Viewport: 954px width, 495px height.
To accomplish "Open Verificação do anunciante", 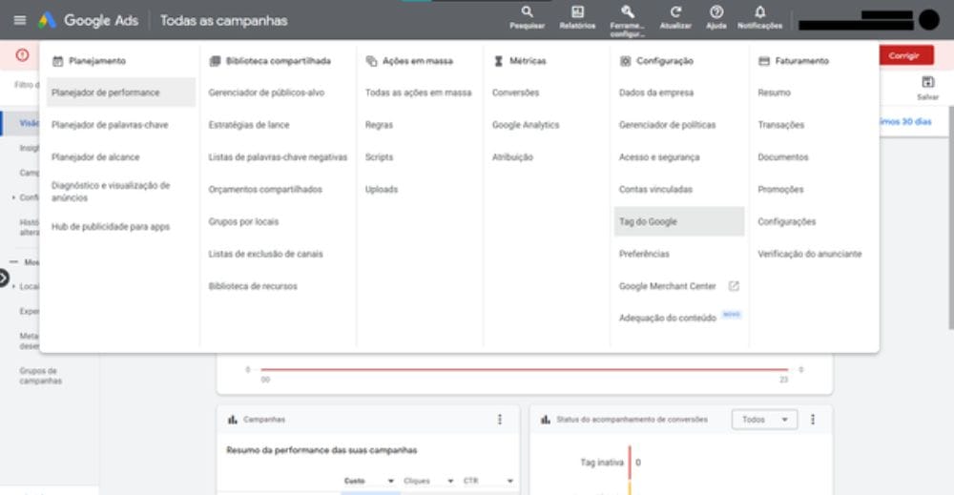I will 809,254.
